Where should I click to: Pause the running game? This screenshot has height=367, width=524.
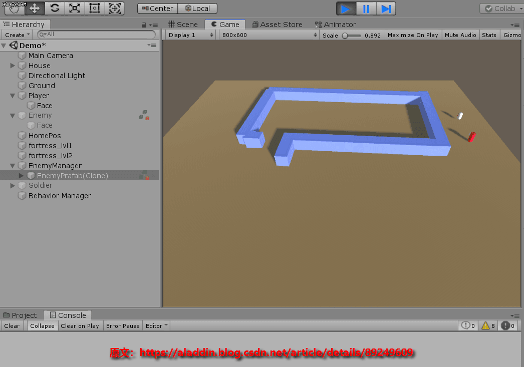click(x=366, y=9)
